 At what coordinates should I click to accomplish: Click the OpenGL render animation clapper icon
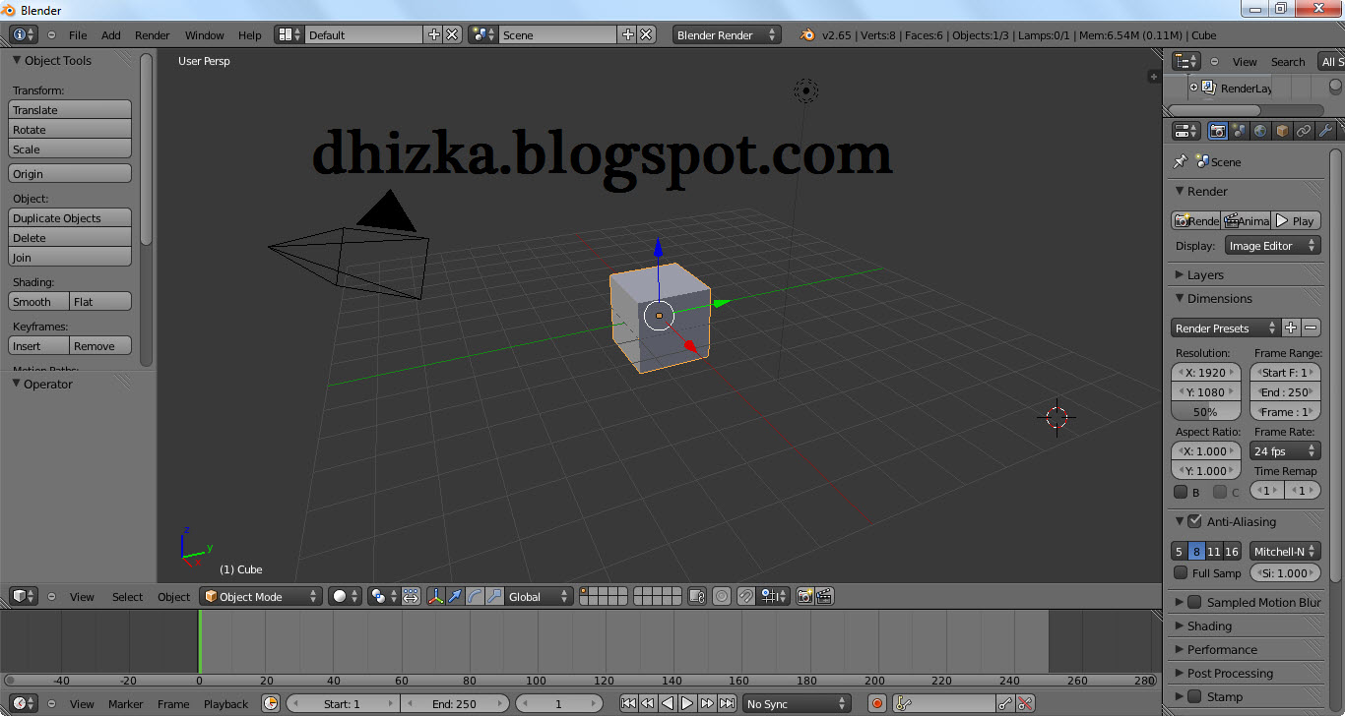pyautogui.click(x=825, y=596)
